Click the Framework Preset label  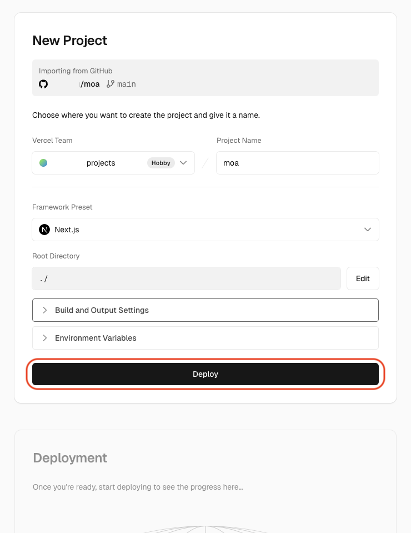pos(62,207)
